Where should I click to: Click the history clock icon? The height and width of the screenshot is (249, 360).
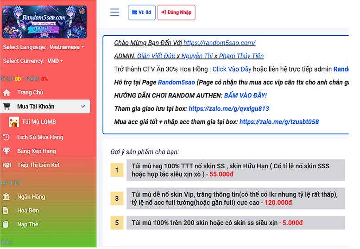(x=6, y=137)
